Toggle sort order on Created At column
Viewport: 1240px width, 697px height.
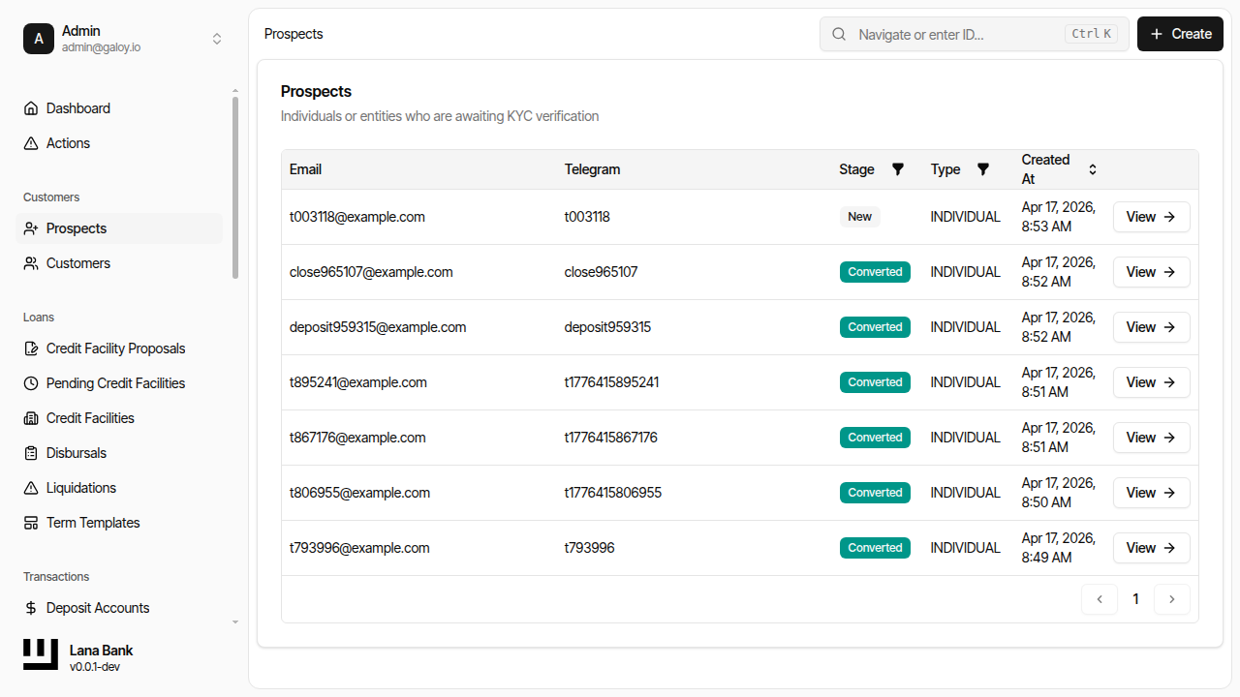(x=1093, y=169)
